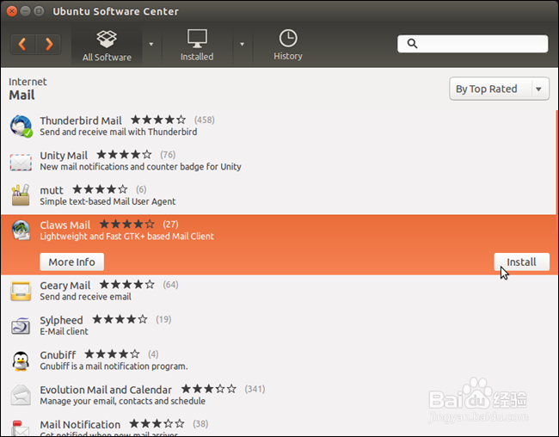Screen dimensions: 559x437
Task: Install Claws Mail
Action: coord(521,262)
